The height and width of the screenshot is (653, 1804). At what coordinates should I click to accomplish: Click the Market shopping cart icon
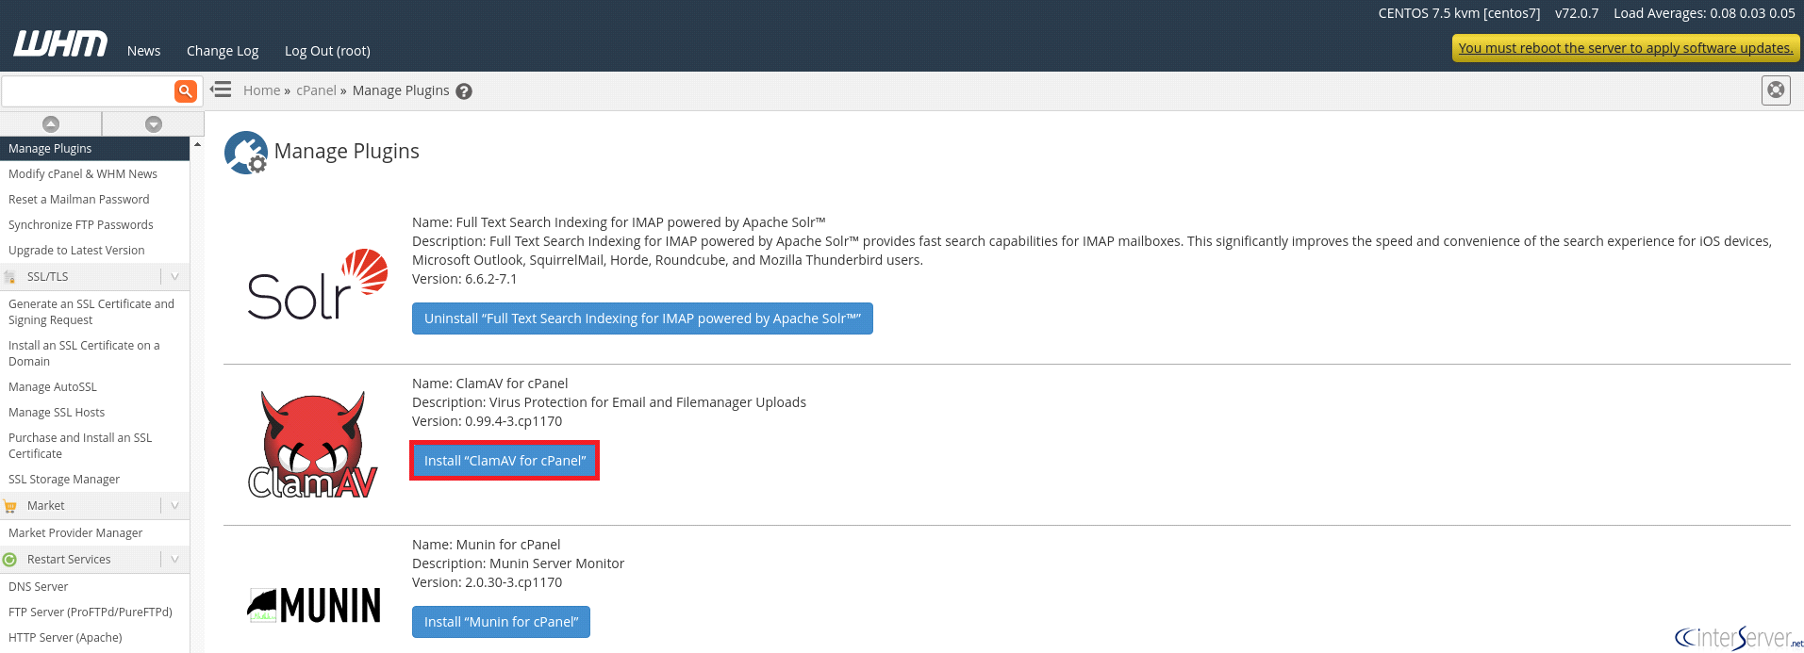tap(10, 506)
